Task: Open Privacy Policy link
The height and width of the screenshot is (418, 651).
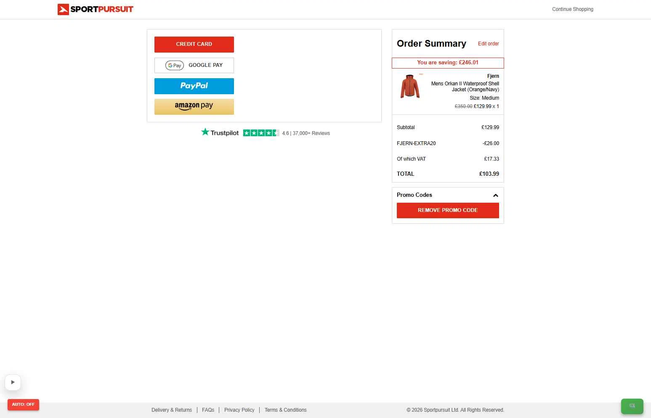Action: [x=239, y=410]
